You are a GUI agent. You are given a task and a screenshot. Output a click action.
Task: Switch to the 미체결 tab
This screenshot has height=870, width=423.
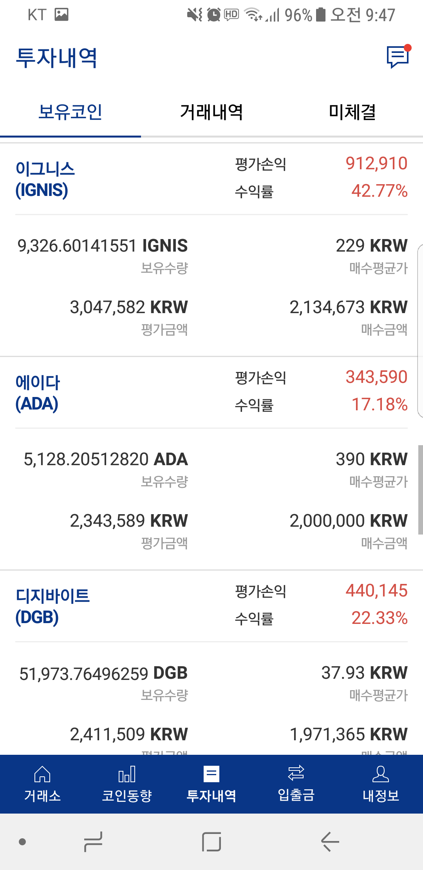(352, 112)
